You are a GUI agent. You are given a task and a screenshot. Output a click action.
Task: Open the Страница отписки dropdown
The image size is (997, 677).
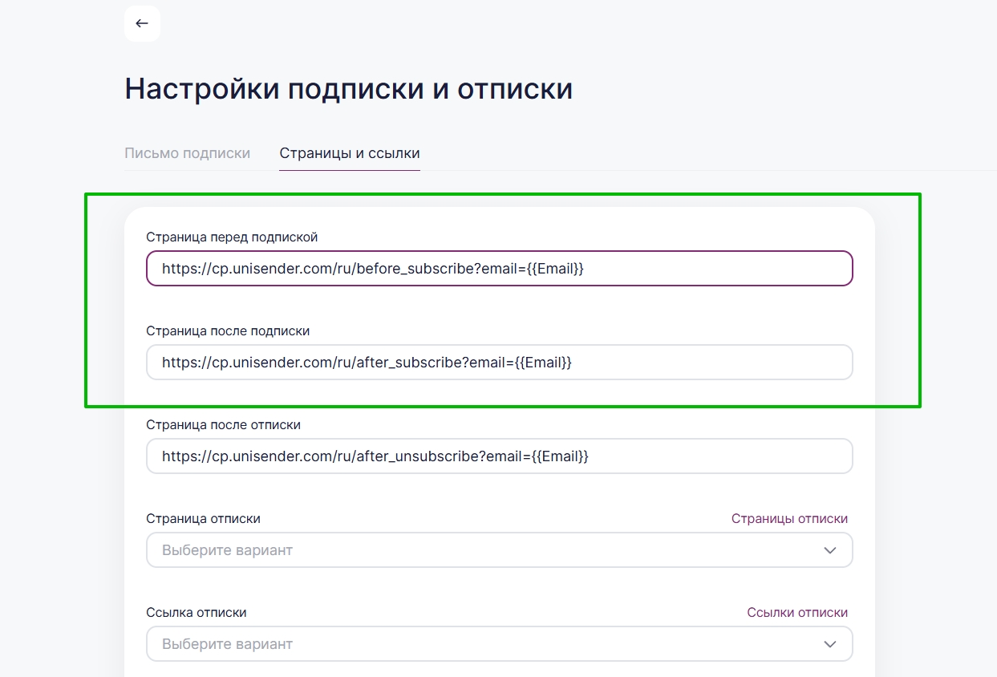click(x=481, y=550)
